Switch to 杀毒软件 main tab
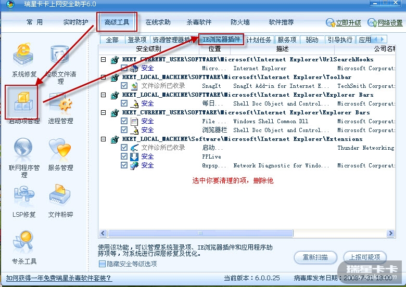The image size is (406, 287). tap(199, 22)
